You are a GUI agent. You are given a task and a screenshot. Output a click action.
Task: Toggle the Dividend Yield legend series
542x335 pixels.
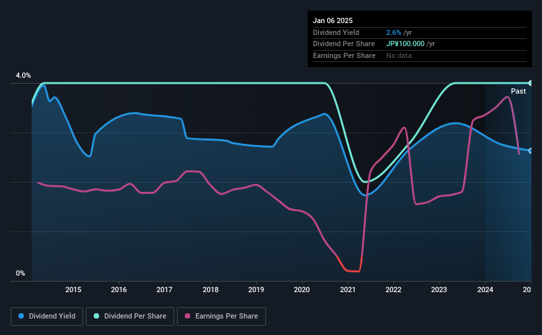point(47,317)
